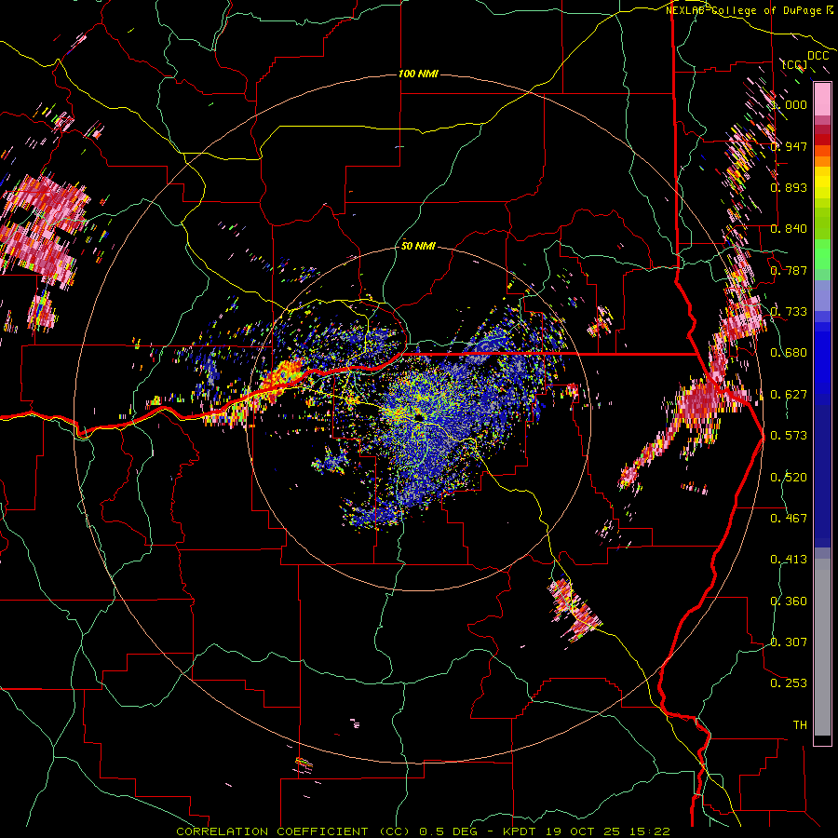This screenshot has width=838, height=838.
Task: Click the 0.840 color scale value
Action: click(x=789, y=229)
